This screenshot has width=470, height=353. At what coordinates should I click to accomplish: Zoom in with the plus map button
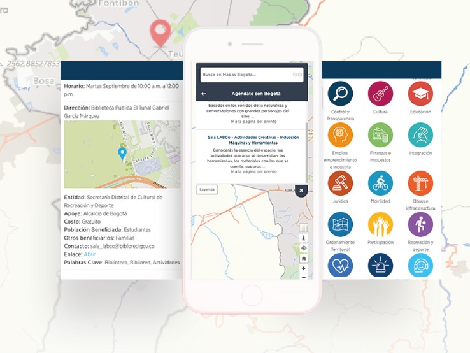coord(304,268)
